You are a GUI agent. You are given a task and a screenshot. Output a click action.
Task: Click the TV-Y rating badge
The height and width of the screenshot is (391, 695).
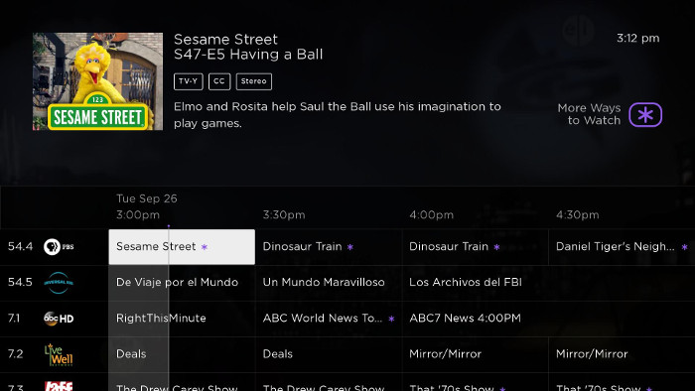tap(189, 81)
